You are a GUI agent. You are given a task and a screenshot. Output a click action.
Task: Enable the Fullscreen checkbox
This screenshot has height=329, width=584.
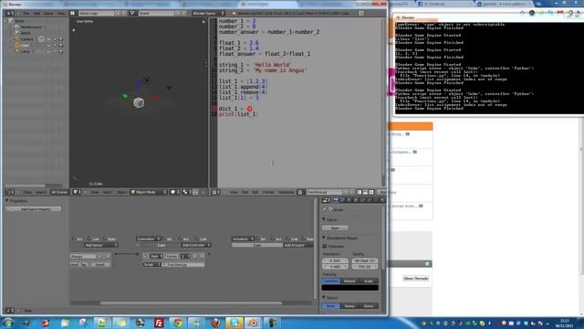click(325, 246)
